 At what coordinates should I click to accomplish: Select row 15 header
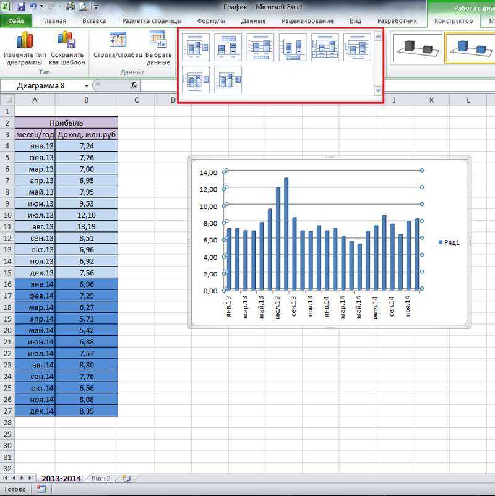(x=7, y=273)
